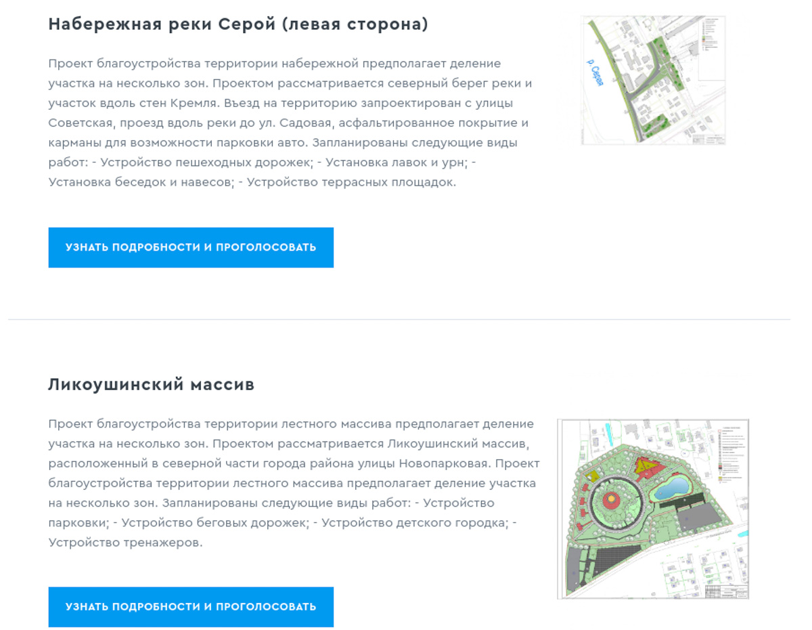Click the riverside project description paragraph
The width and height of the screenshot is (812, 630).
tap(284, 122)
